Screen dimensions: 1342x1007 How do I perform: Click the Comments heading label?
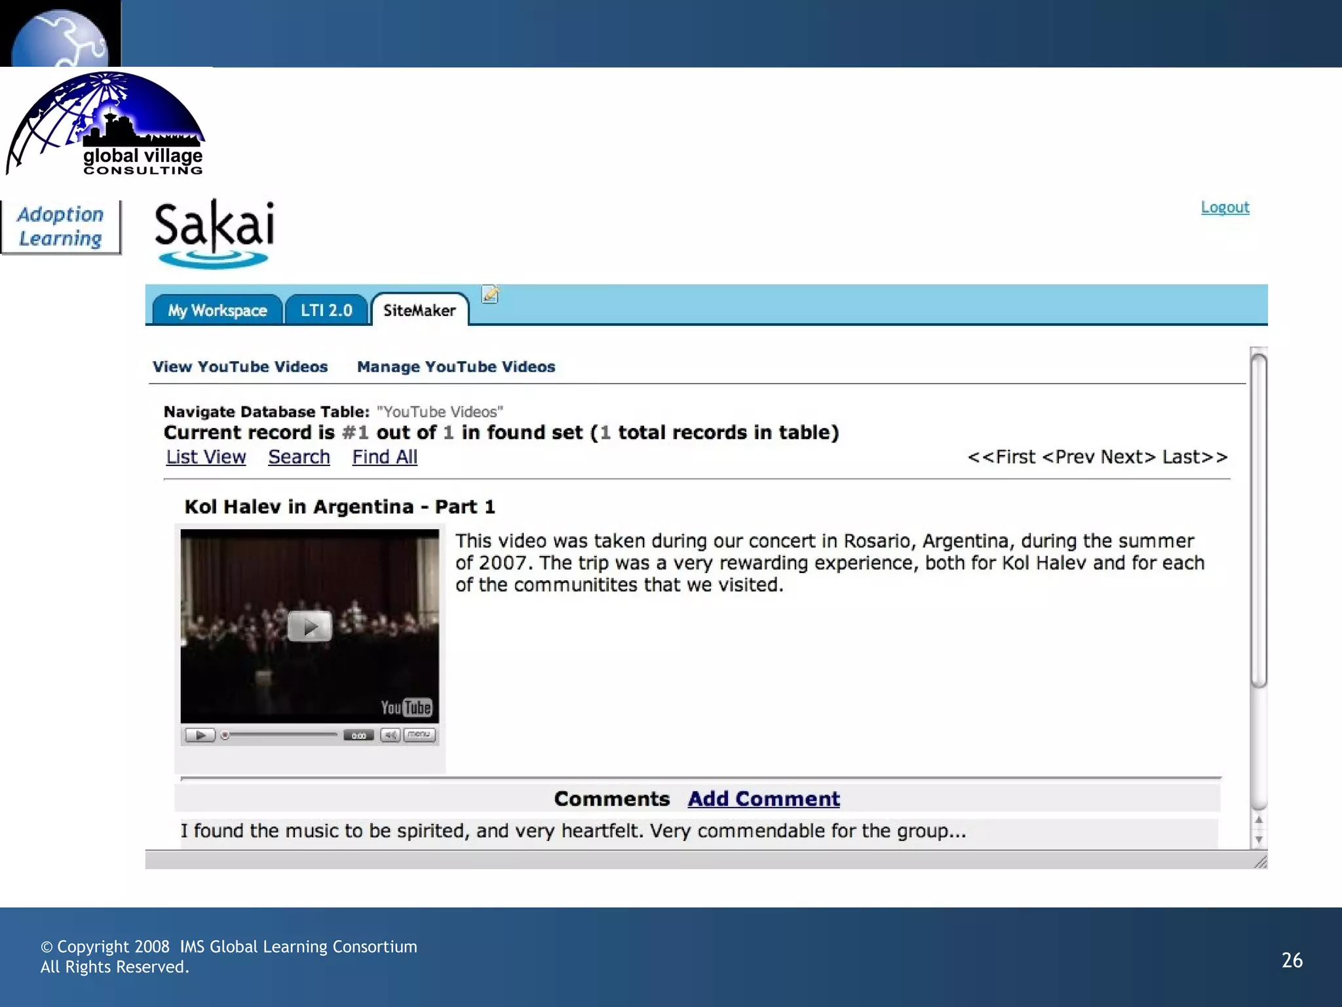(x=611, y=799)
